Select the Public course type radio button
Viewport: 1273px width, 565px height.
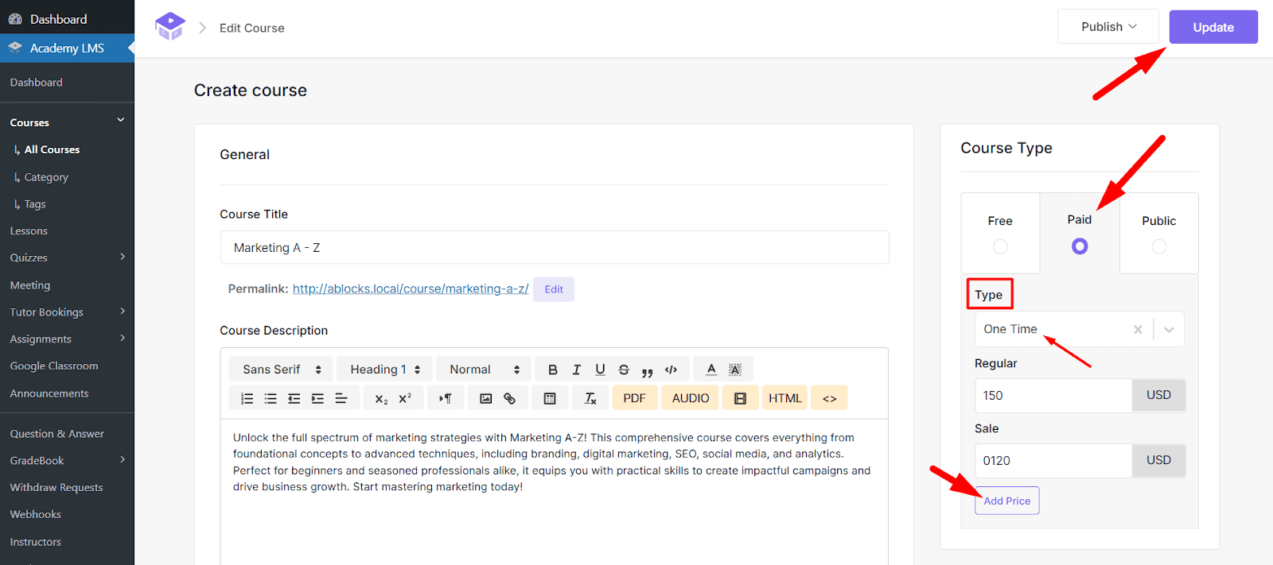coord(1159,246)
